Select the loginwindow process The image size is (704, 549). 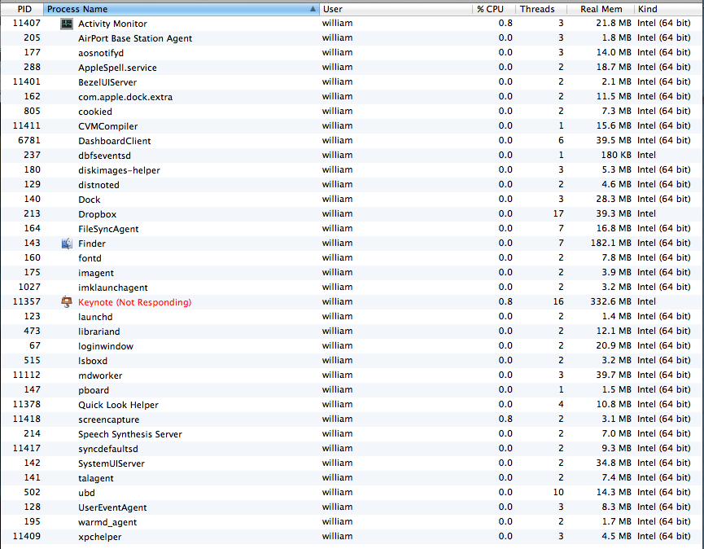click(106, 346)
